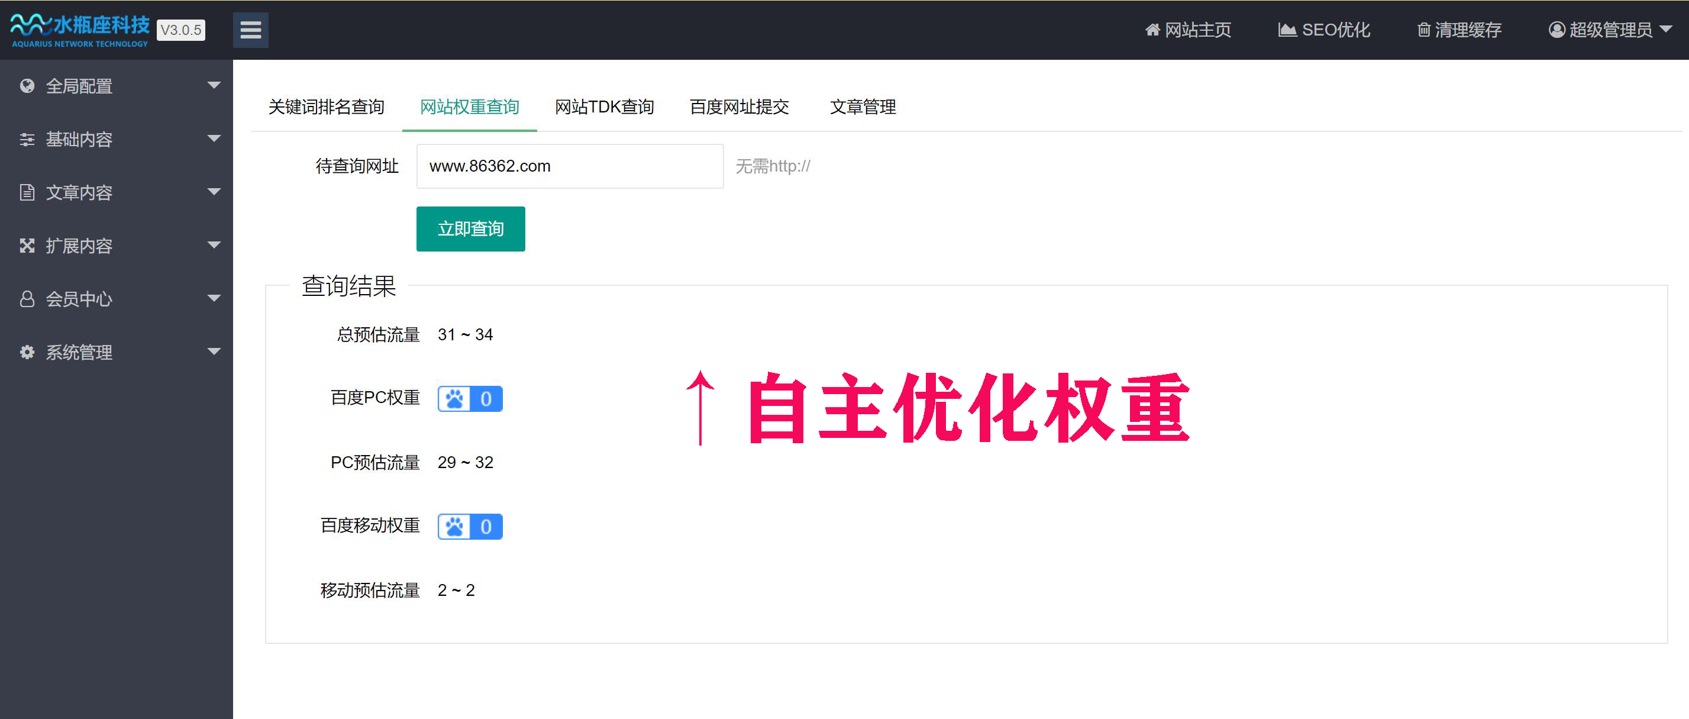The image size is (1689, 719).
Task: Click 清理缓存 in the top bar
Action: (x=1459, y=30)
